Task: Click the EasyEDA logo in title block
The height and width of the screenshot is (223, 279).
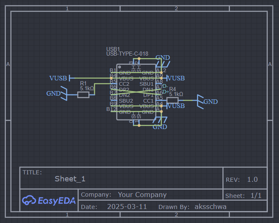Action: (49, 200)
